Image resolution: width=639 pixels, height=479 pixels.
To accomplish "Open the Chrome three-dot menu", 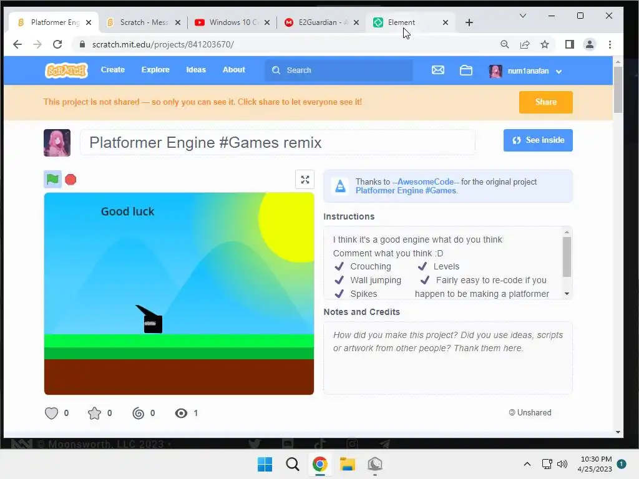I will (610, 44).
